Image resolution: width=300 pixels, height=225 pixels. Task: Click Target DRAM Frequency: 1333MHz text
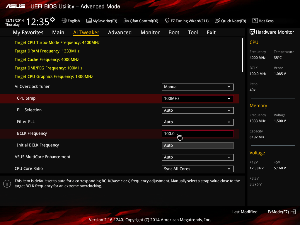(47, 51)
